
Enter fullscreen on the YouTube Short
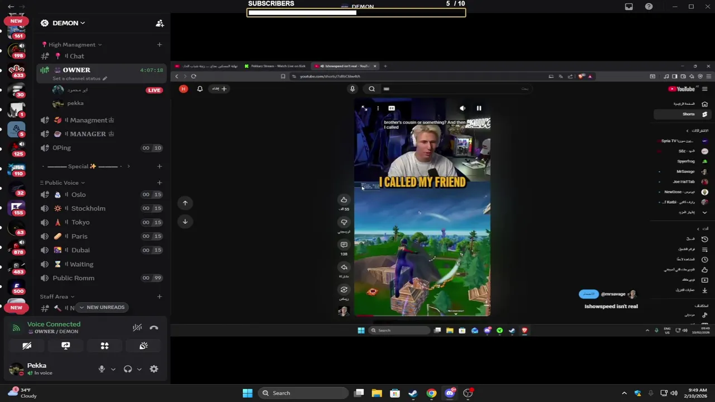coord(364,108)
